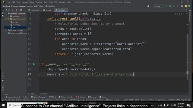The height and width of the screenshot is (108, 193).
Task: Toggle the Project tool window side tab
Action: pos(3,13)
